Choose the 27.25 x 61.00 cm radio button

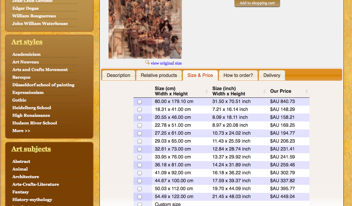tap(140, 134)
